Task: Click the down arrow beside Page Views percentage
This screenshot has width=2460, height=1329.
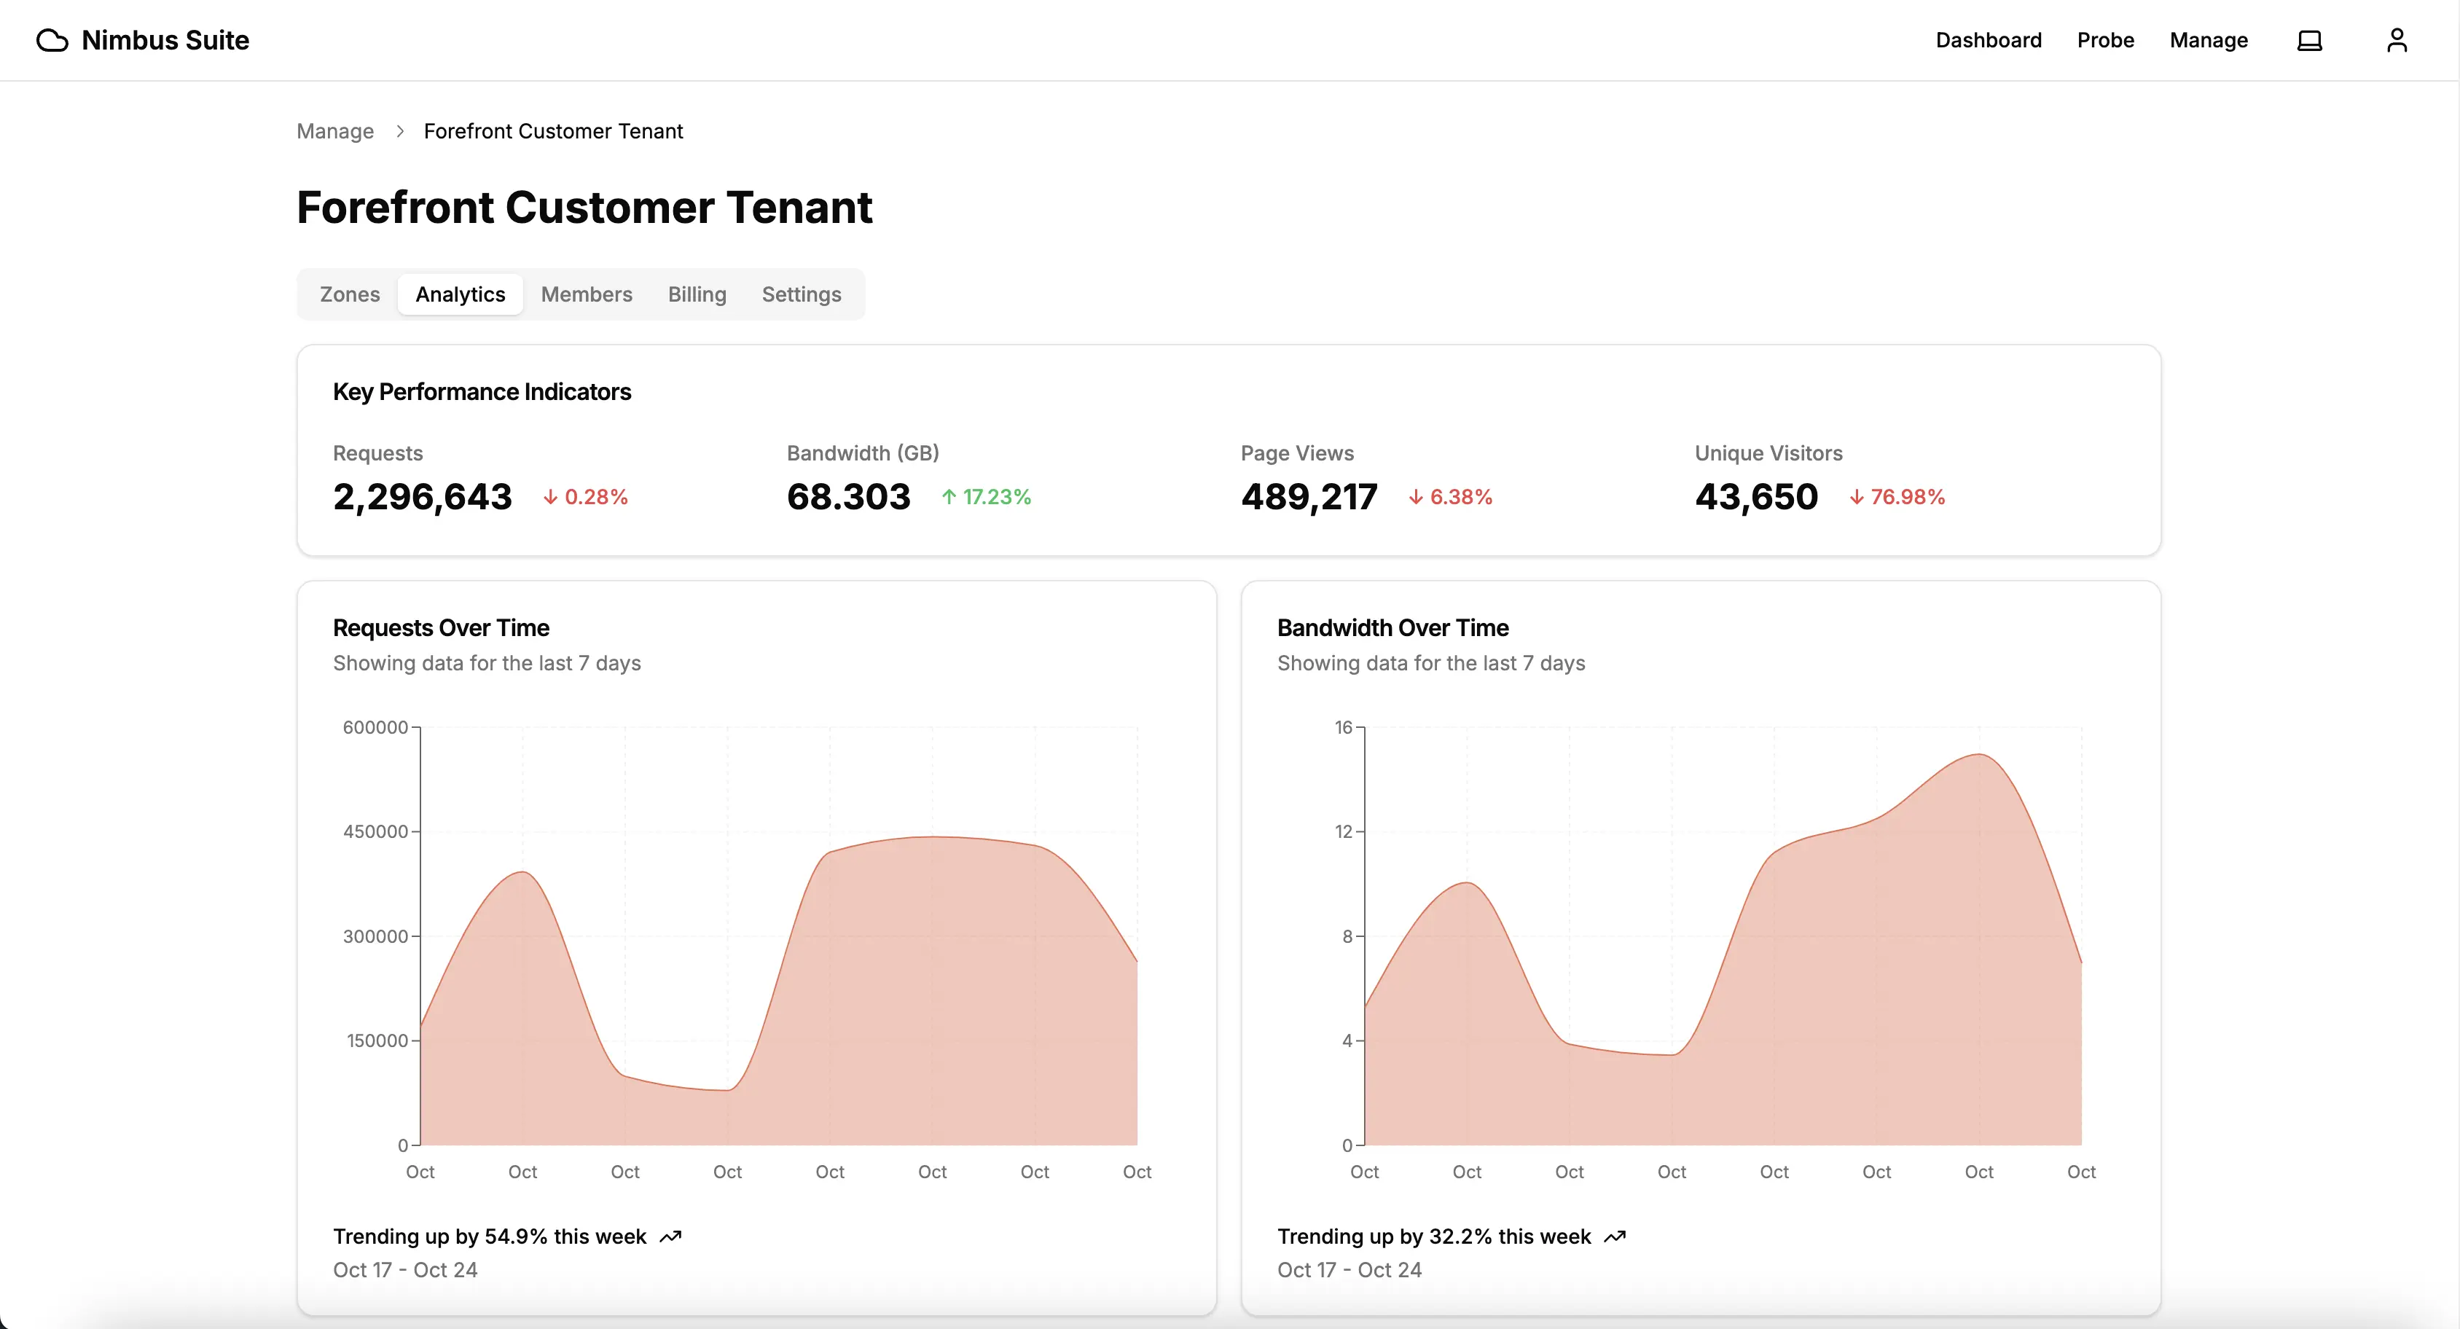Action: [x=1417, y=498]
